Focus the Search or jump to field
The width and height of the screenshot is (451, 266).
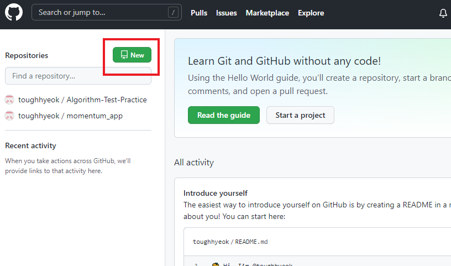[107, 12]
